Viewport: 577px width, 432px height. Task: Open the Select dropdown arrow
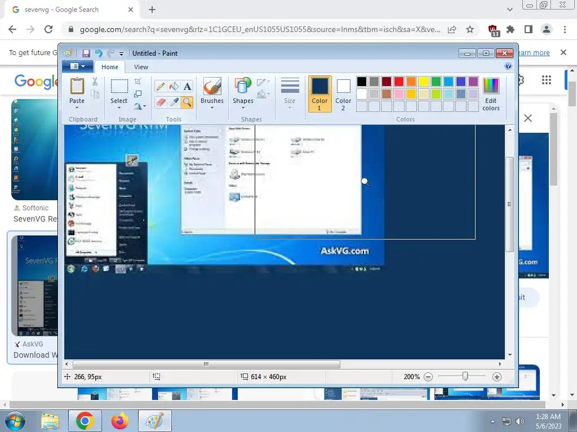(119, 108)
